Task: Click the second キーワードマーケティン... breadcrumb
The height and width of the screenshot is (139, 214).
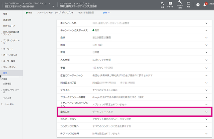Action: 36,3
